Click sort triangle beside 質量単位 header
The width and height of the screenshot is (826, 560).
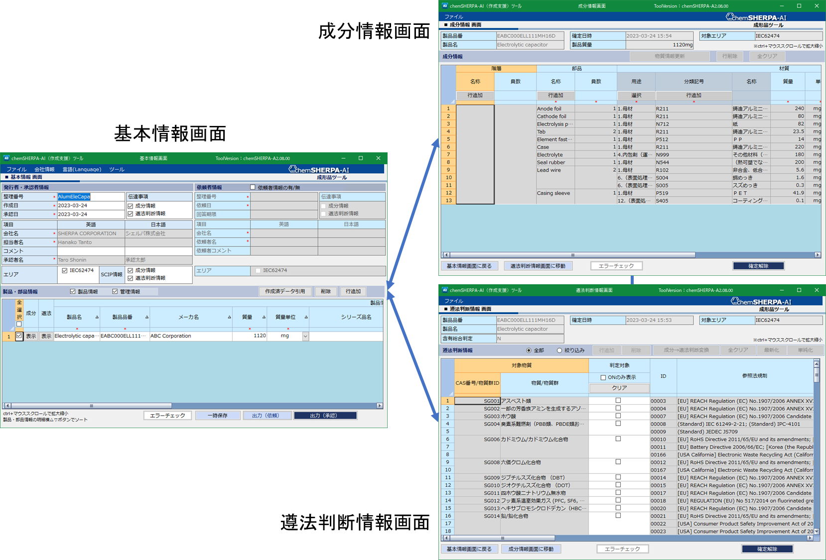tap(306, 317)
